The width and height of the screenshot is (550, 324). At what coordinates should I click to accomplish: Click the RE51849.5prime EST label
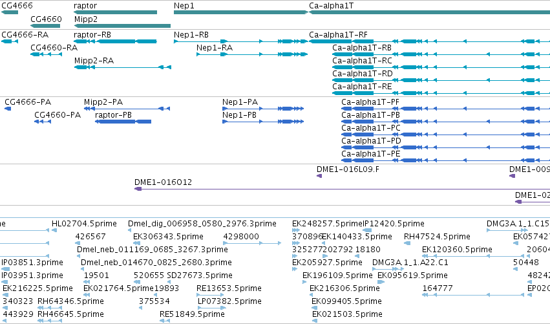coord(192,315)
